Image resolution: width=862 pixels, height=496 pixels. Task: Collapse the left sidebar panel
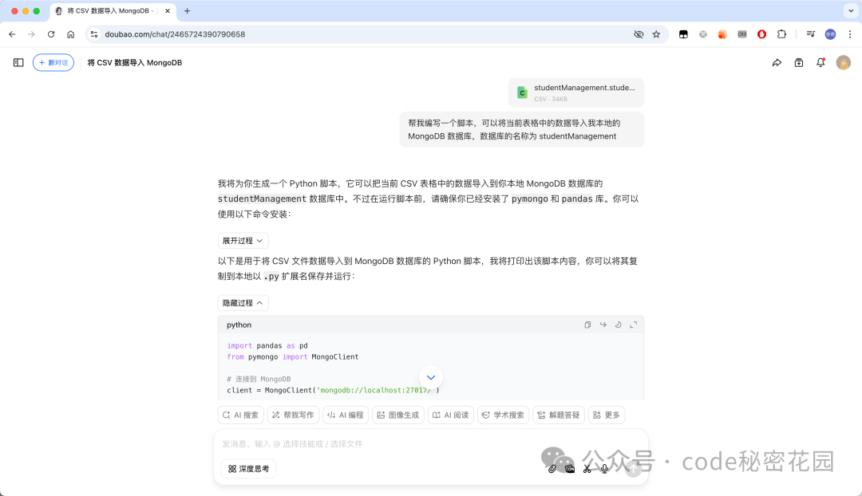click(x=18, y=61)
